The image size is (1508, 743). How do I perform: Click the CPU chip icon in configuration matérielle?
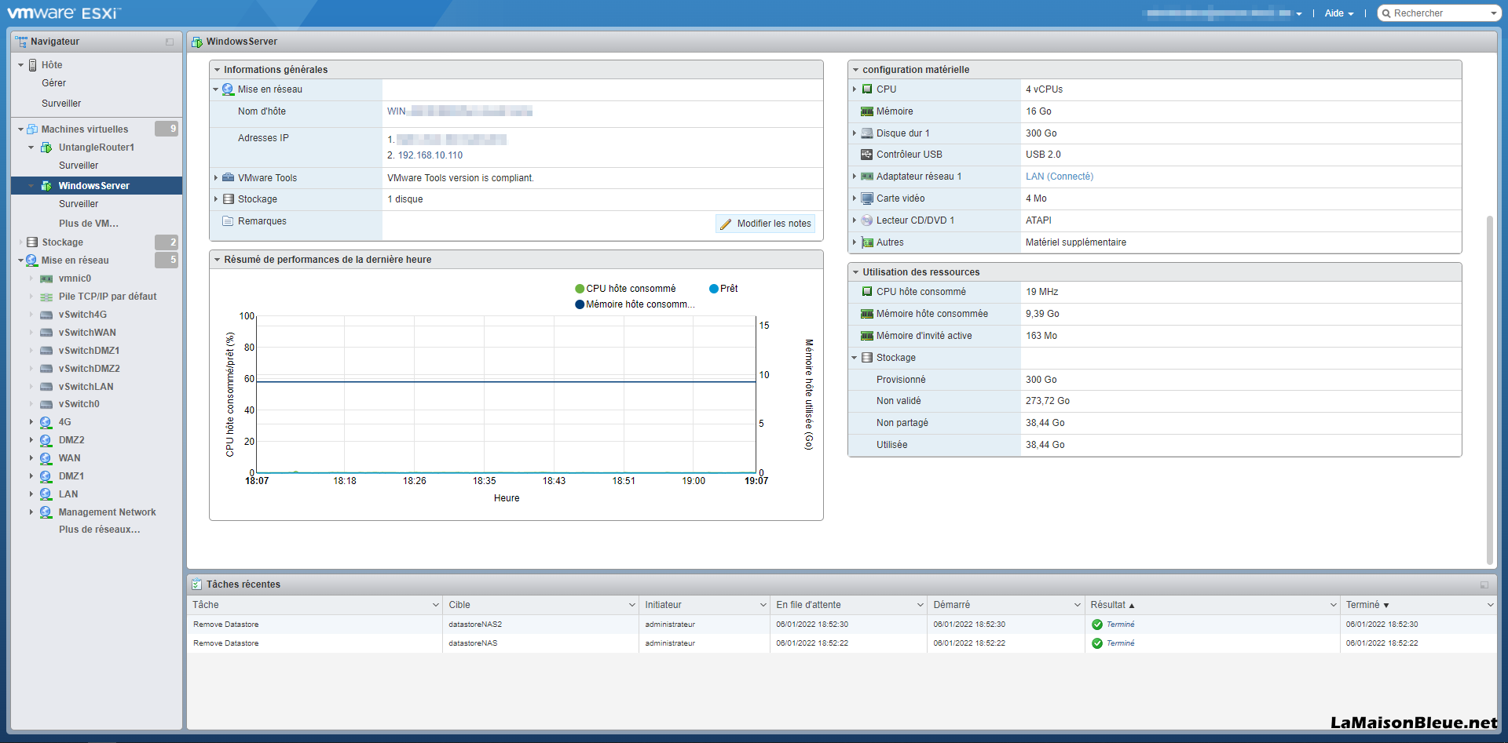[867, 89]
